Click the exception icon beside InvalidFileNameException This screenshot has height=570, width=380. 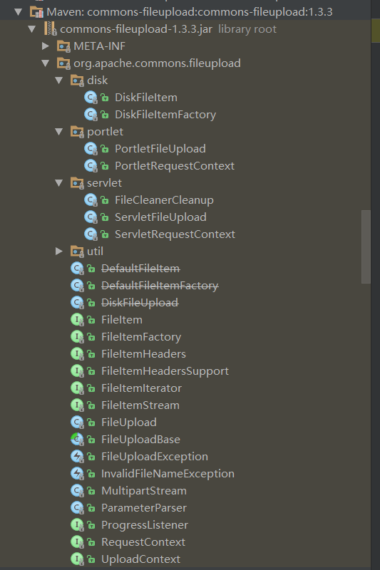coord(77,474)
